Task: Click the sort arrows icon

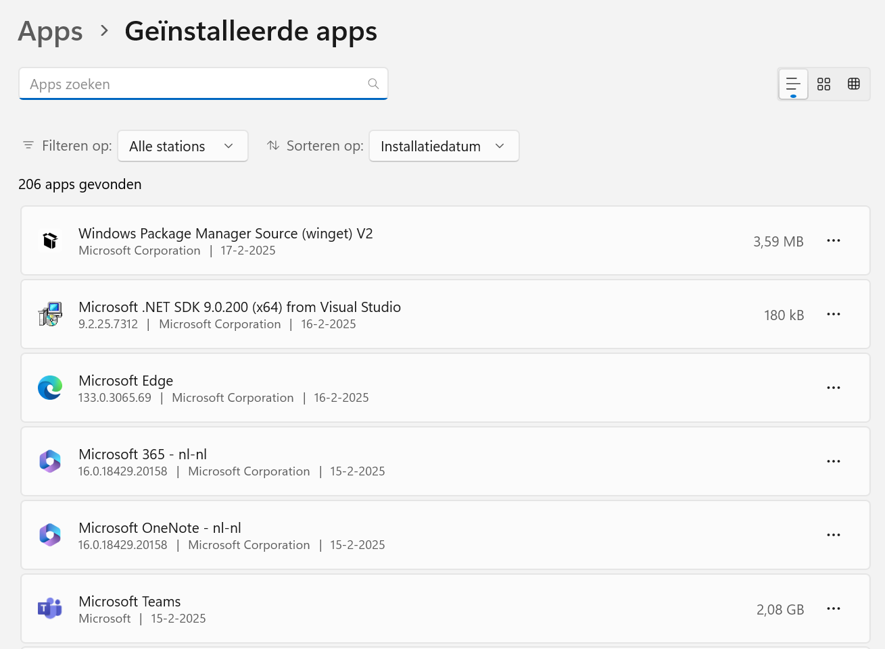Action: 273,145
